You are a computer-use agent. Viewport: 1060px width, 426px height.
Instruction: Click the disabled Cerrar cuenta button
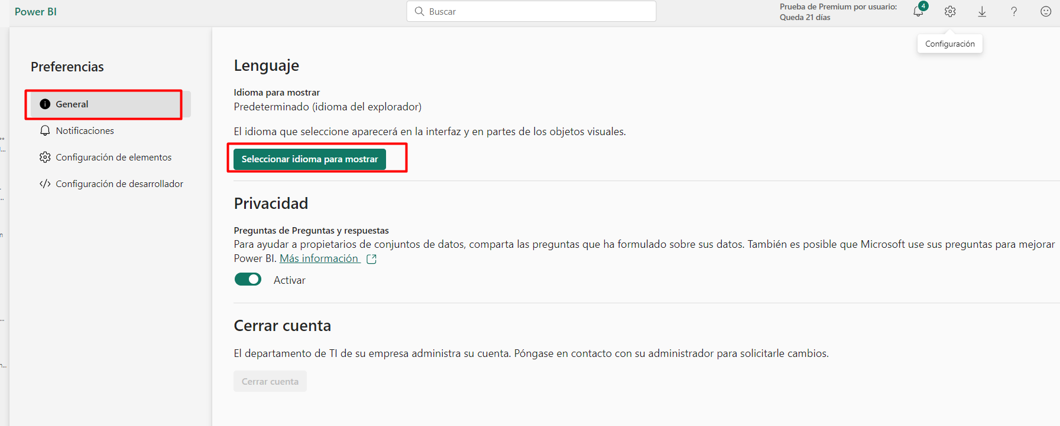click(270, 381)
